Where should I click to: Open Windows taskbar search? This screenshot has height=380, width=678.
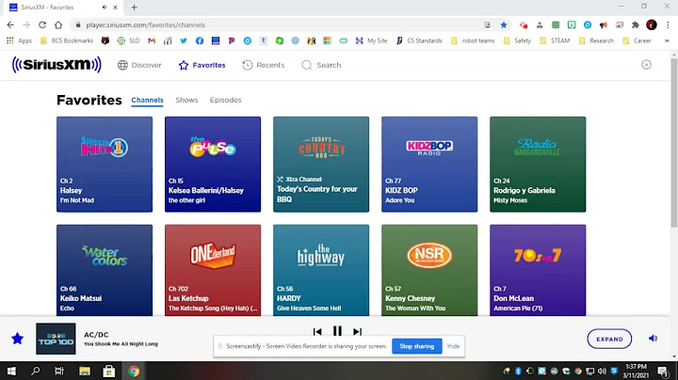(36, 371)
